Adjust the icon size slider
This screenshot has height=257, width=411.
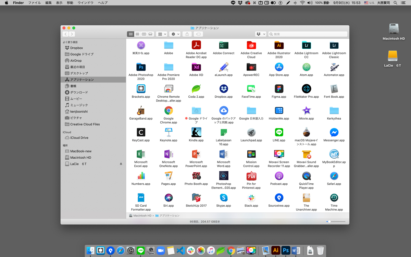[x=336, y=222]
